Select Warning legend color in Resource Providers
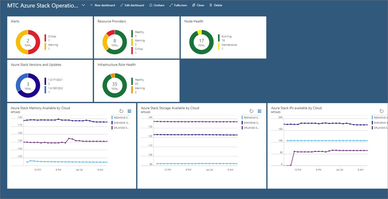The image size is (388, 199). [x=132, y=42]
